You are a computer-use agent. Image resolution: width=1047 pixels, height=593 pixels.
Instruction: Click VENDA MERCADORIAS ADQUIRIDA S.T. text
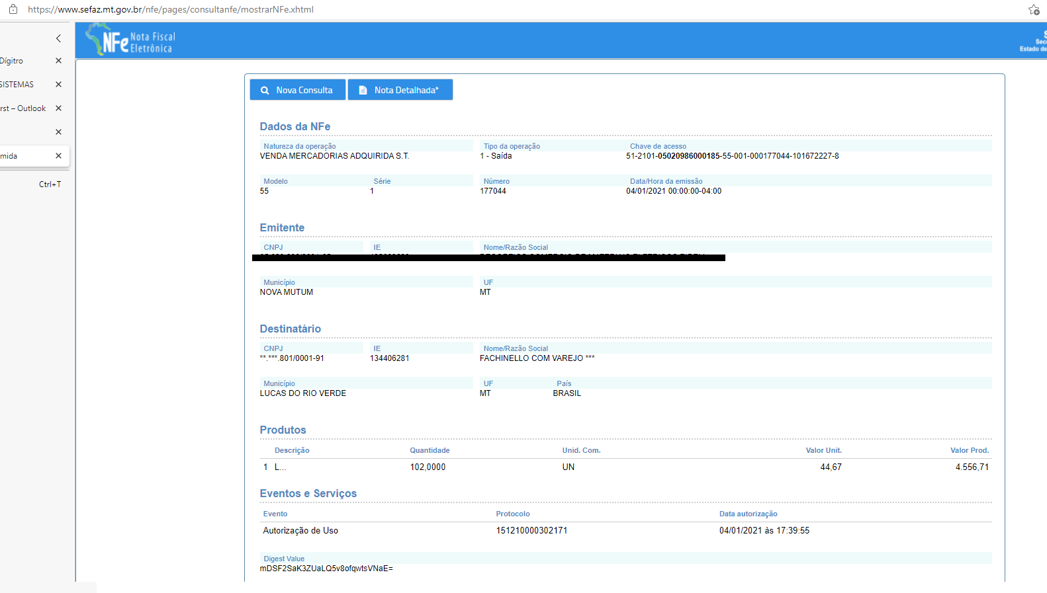(x=334, y=156)
